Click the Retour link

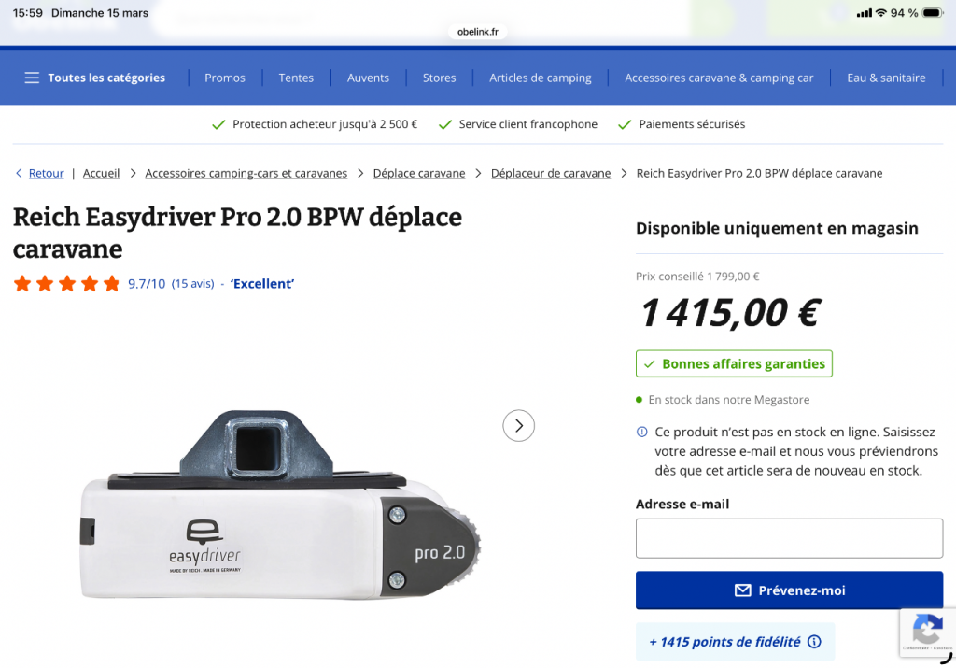click(47, 173)
